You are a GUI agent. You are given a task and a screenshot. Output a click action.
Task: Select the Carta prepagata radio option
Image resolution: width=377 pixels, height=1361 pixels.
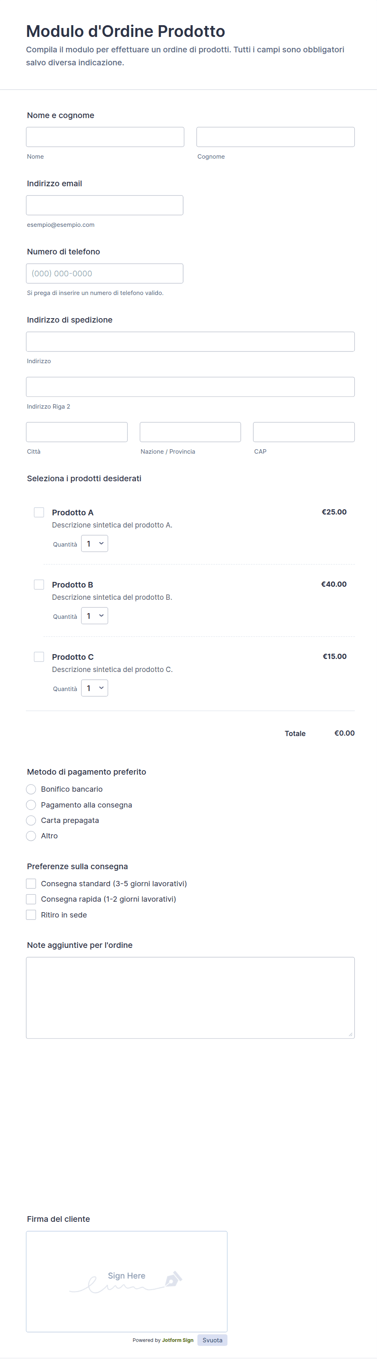coord(31,820)
